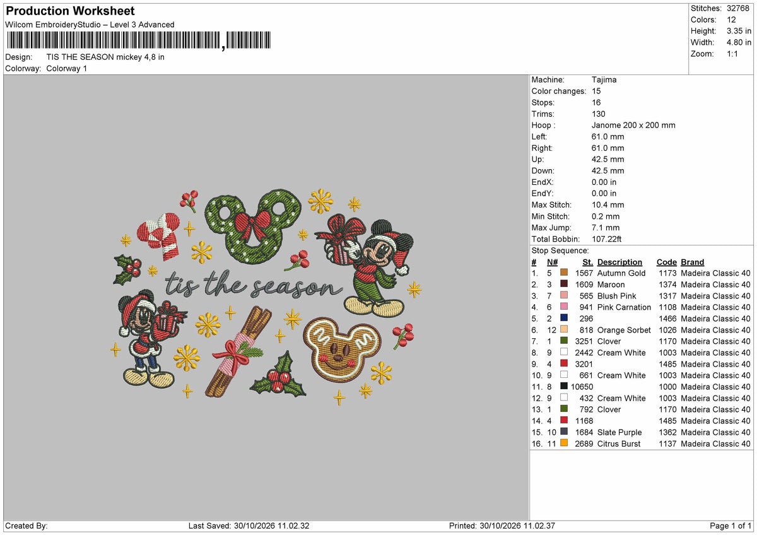This screenshot has height=535, width=757.
Task: Click the Machine 'Tajima' value
Action: point(604,79)
